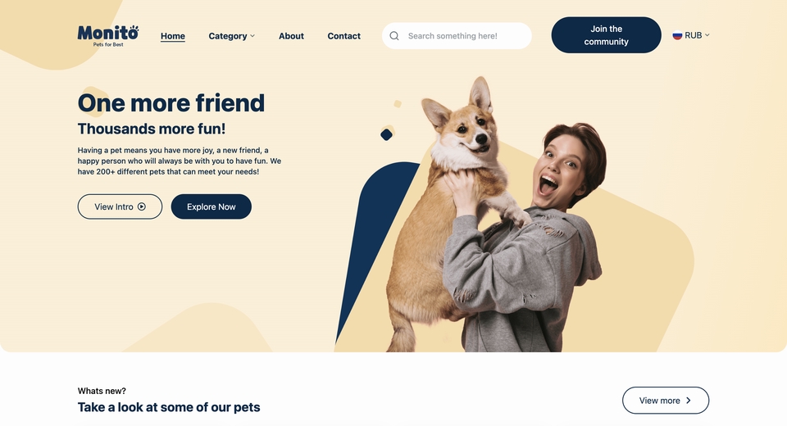This screenshot has width=787, height=426.
Task: Open the About page link
Action: (x=291, y=36)
